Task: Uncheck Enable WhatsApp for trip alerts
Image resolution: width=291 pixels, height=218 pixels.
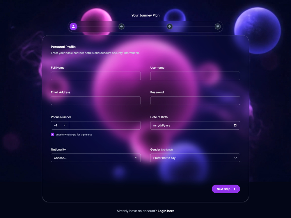Action: (52, 134)
